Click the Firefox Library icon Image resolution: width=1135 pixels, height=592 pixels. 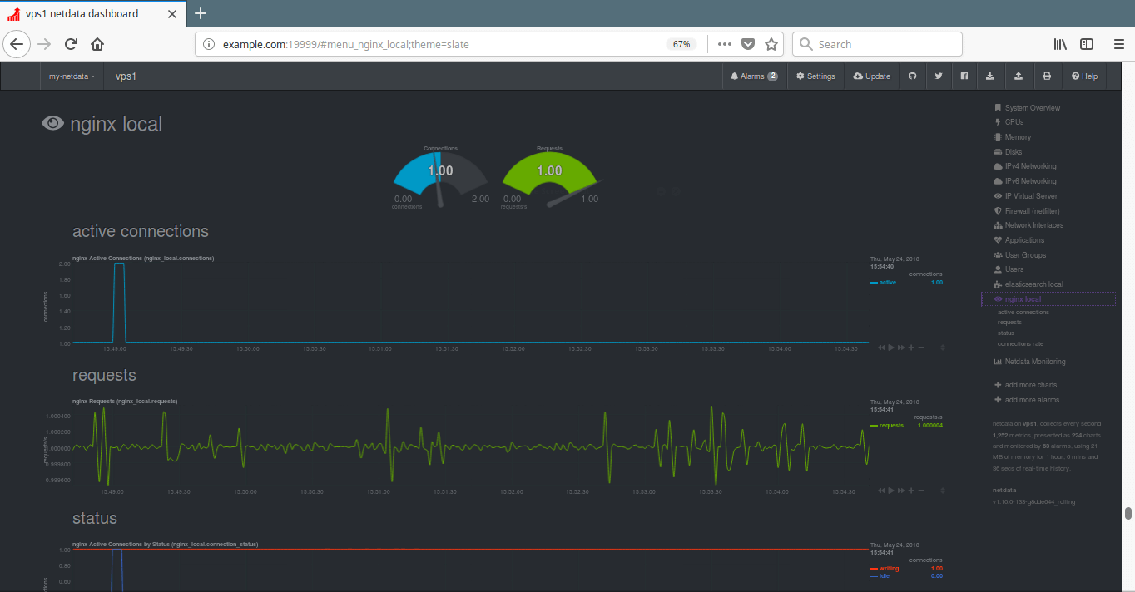pos(1060,44)
